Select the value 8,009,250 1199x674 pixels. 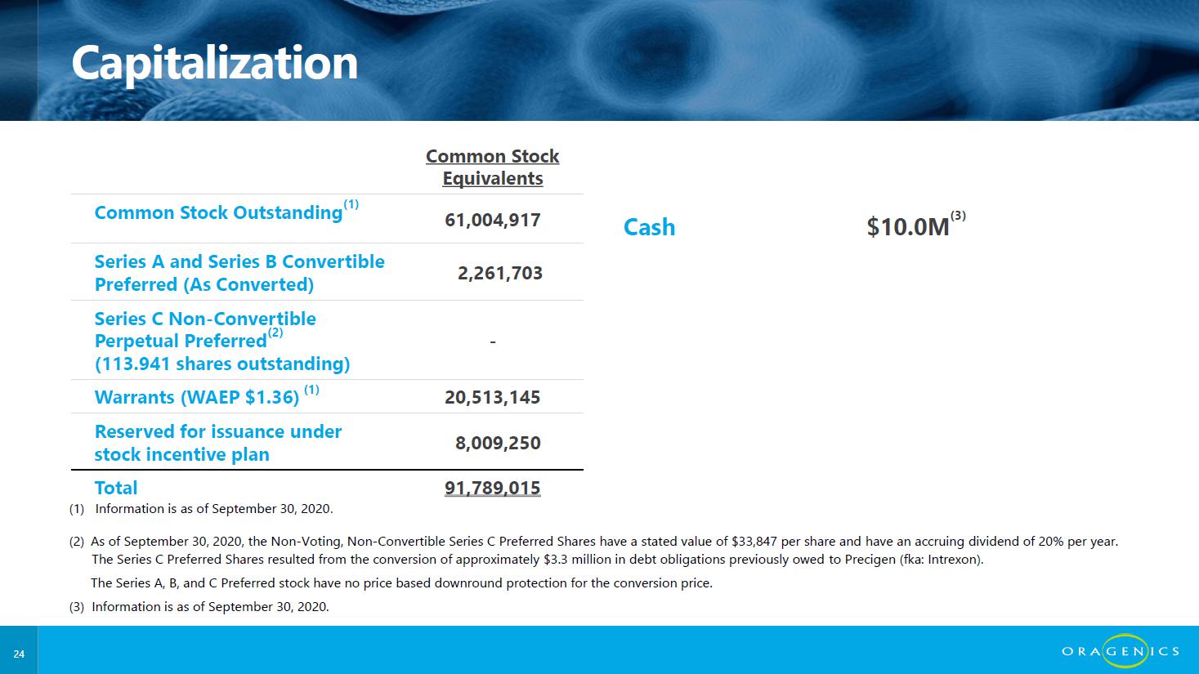point(498,443)
